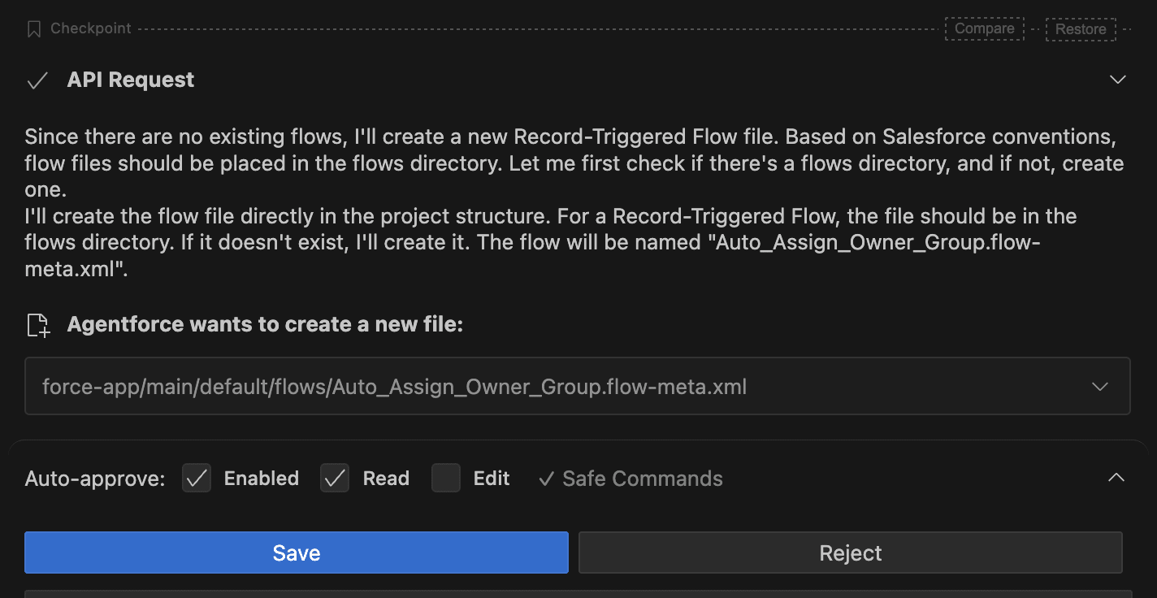Screen dimensions: 1157x598
Task: Click the "Agentforce wants to create" heading
Action: [265, 325]
